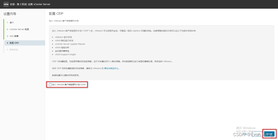This screenshot has width=278, height=140.
Task: Click the 激活 Windows watermark text
Action: [x=246, y=128]
